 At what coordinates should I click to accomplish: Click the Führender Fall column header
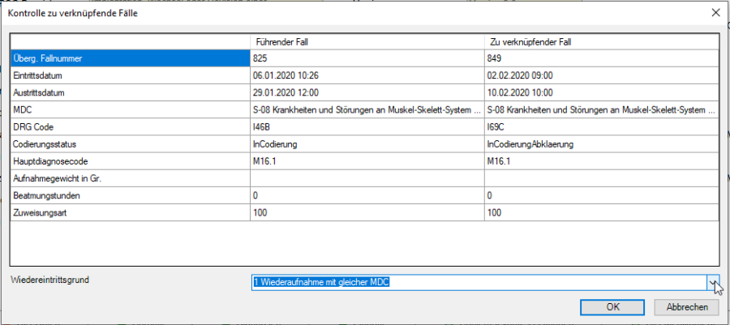pyautogui.click(x=367, y=41)
